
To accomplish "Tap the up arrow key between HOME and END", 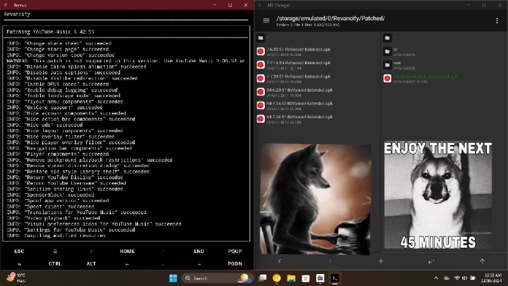I will point(163,251).
